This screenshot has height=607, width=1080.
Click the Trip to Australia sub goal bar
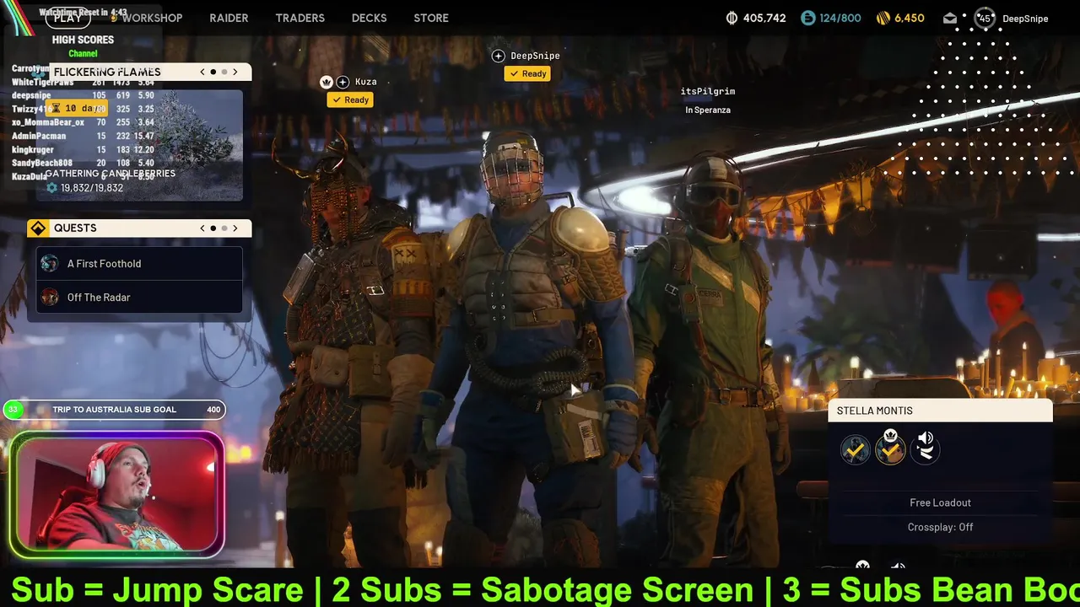[x=115, y=410]
